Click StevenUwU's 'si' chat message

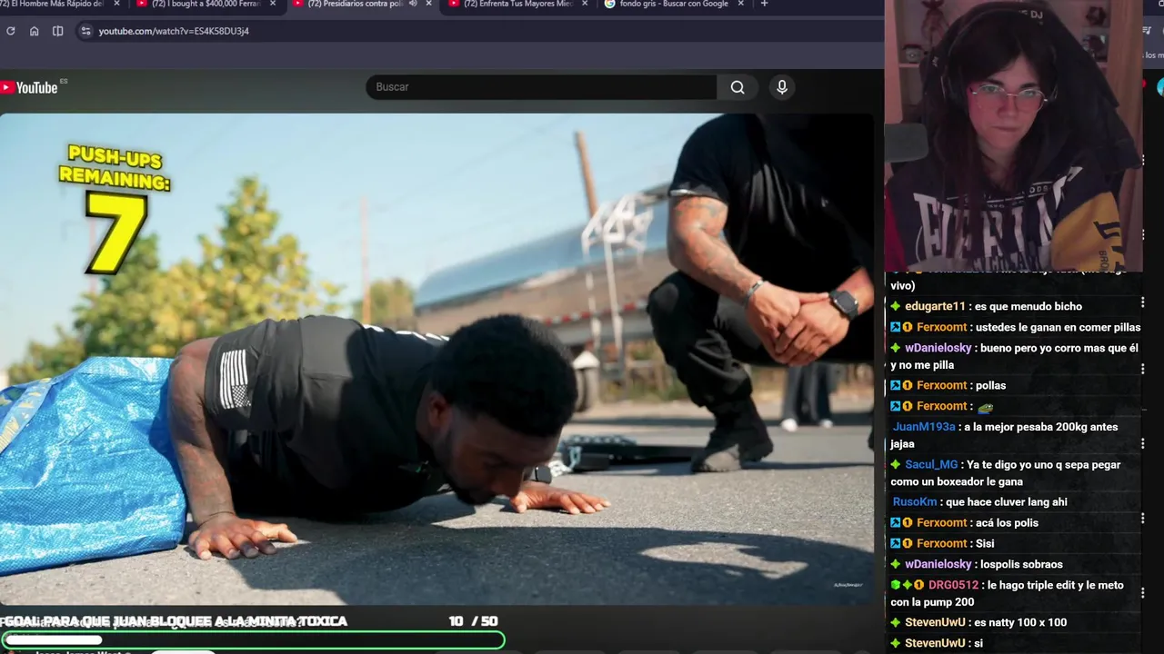pos(978,644)
